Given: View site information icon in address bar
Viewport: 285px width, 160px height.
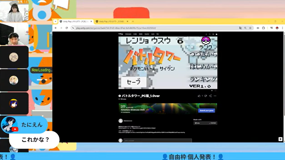Looking at the screenshot, I should point(73,28).
